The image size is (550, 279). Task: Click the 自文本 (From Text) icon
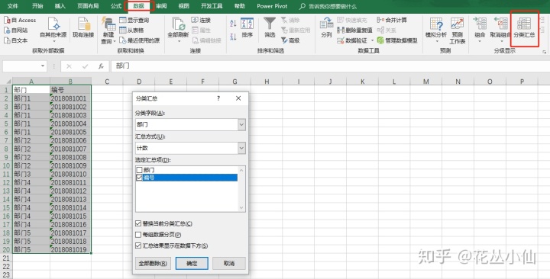click(7, 40)
